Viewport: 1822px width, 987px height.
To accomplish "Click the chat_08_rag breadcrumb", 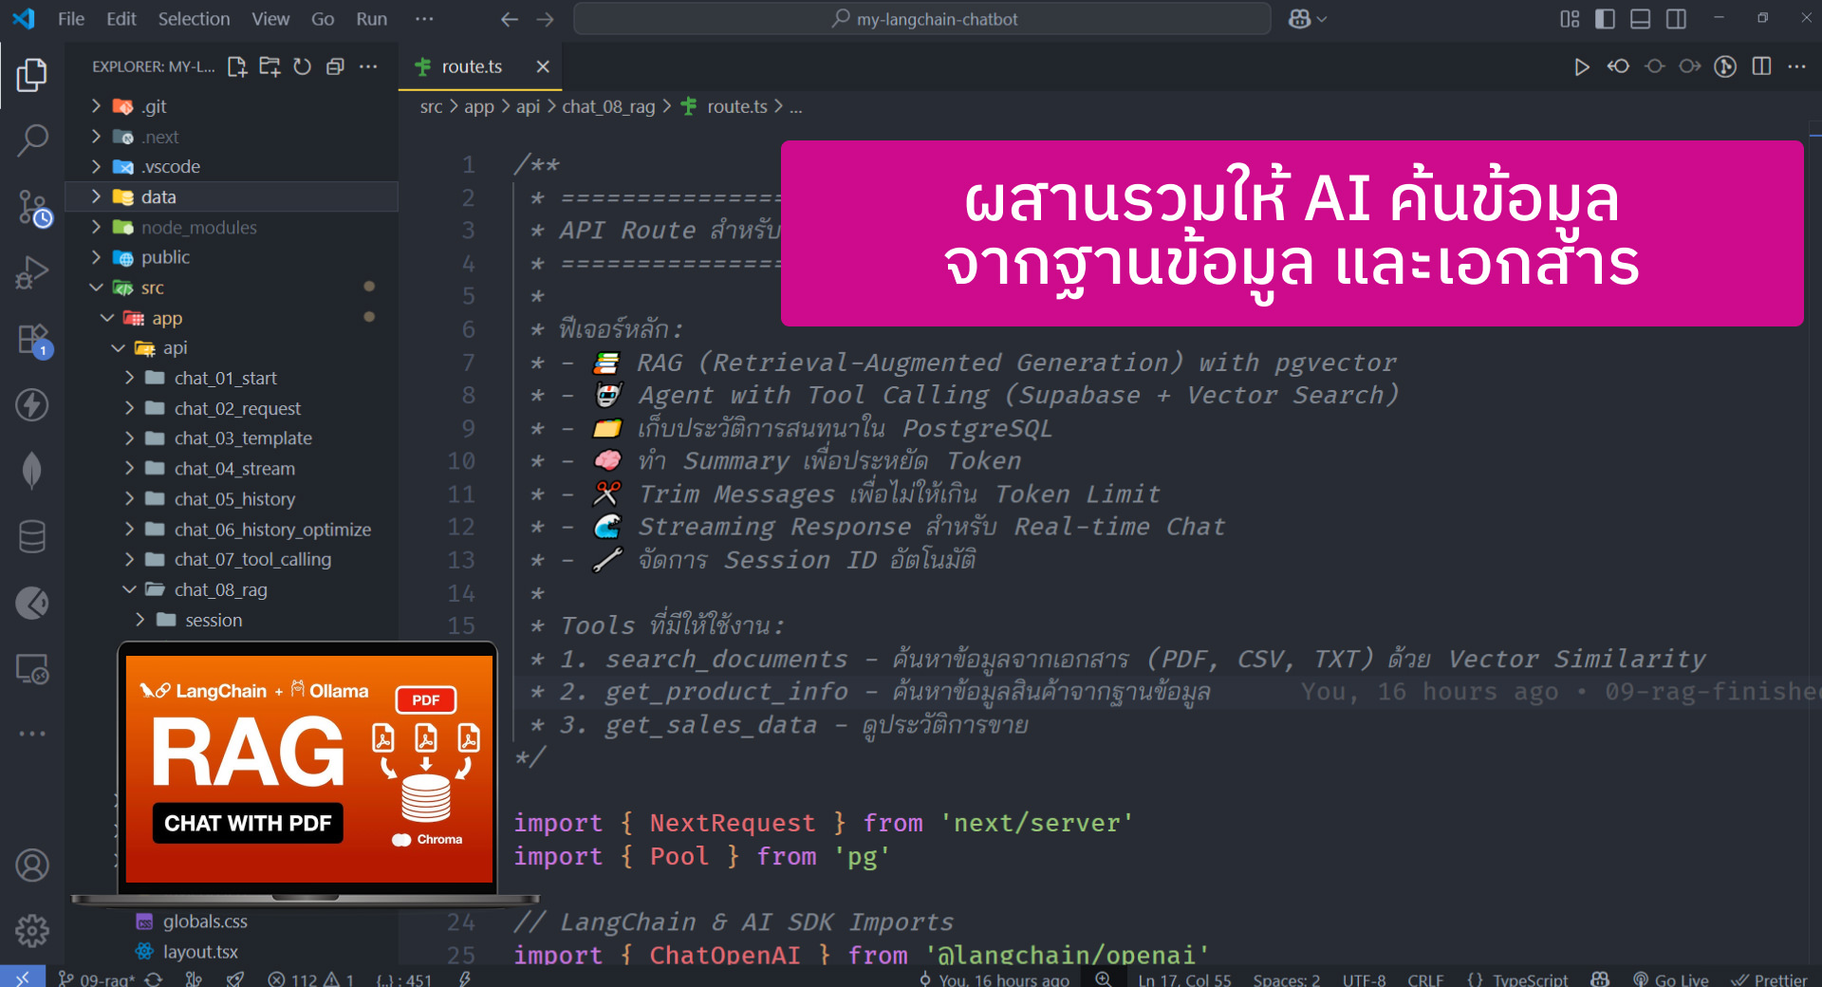I will point(608,106).
